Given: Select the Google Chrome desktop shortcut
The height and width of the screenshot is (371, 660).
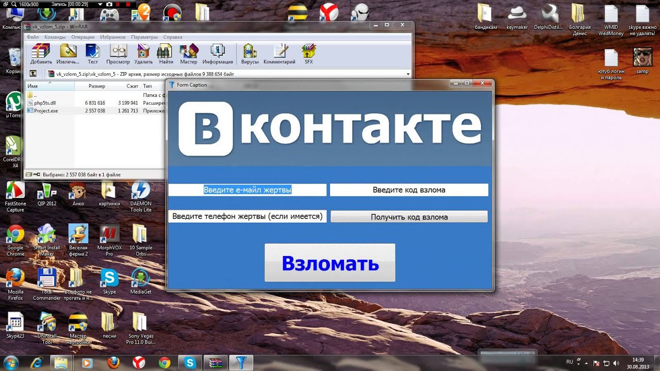Looking at the screenshot, I should 15,241.
